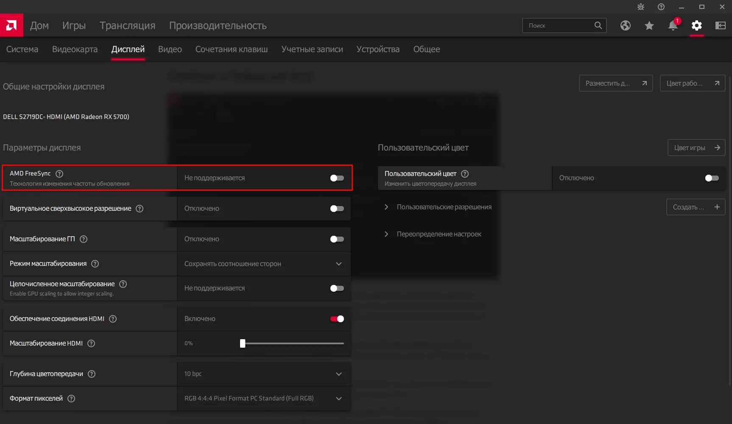732x424 pixels.
Task: Show help for Формат пикселей
Action: (71, 399)
